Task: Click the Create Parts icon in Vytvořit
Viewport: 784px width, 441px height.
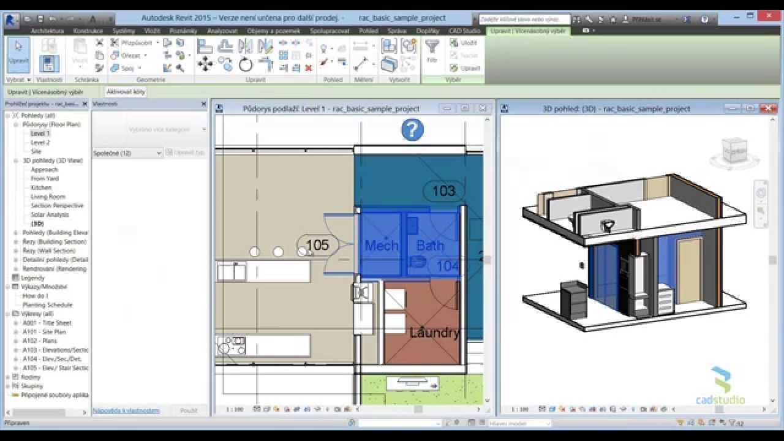Action: point(389,64)
